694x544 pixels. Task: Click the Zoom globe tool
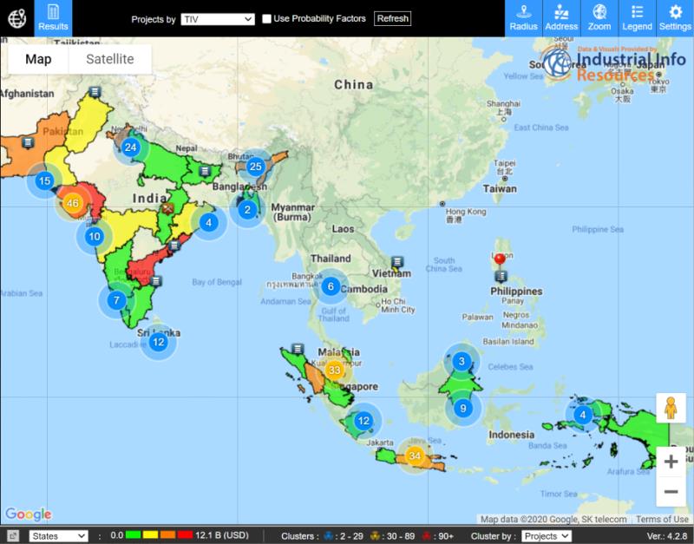pyautogui.click(x=599, y=17)
